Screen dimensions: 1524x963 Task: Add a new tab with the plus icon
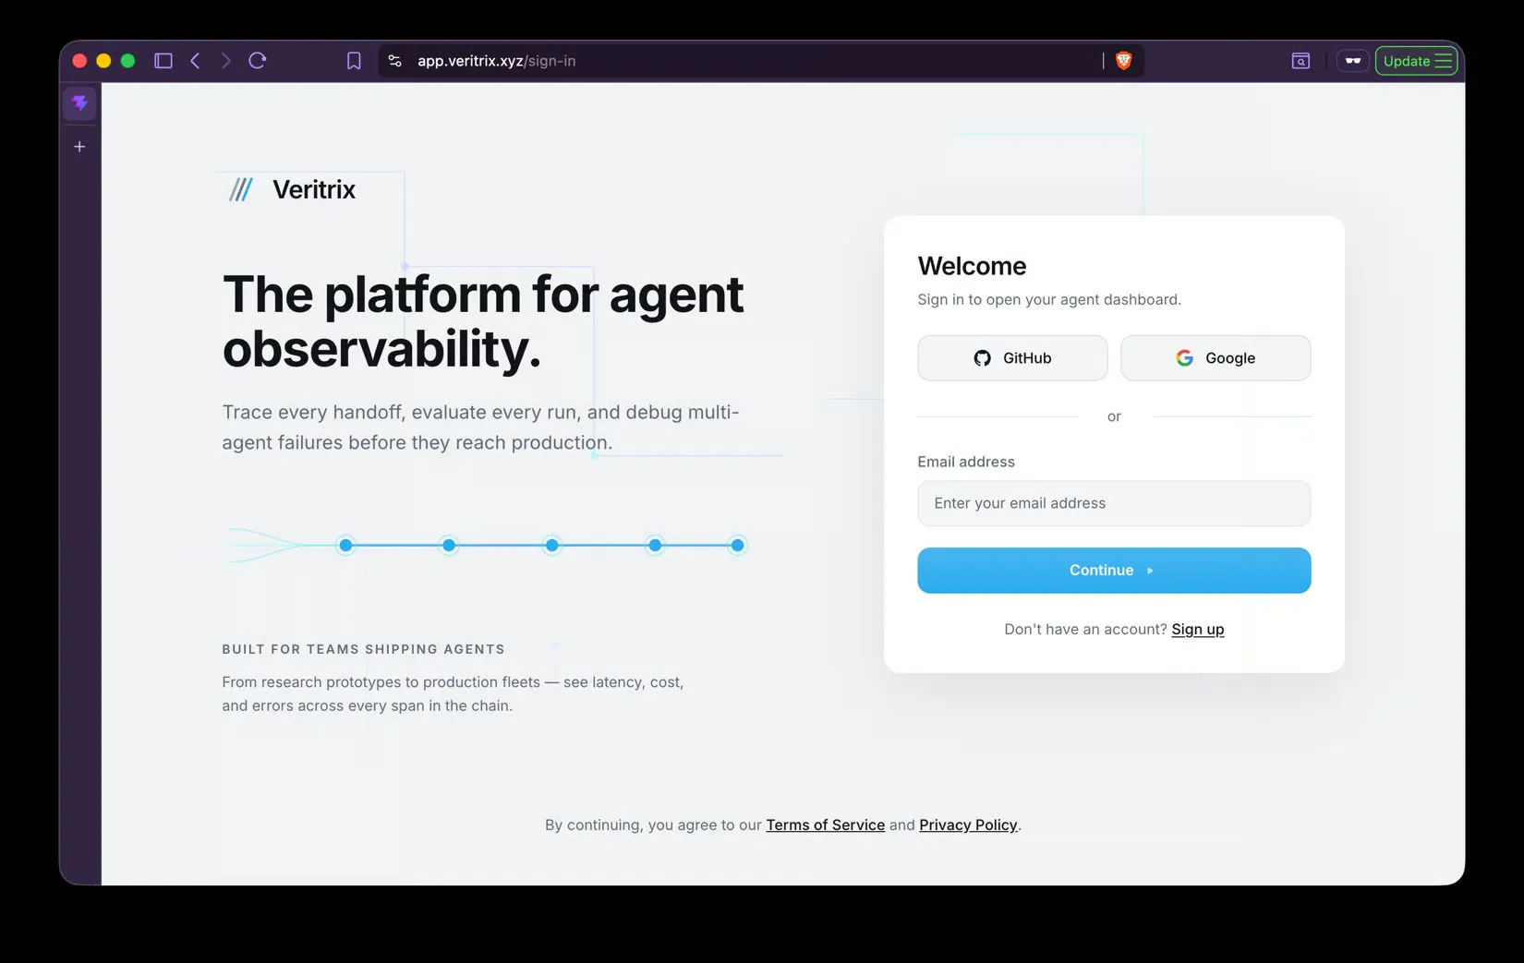tap(80, 147)
